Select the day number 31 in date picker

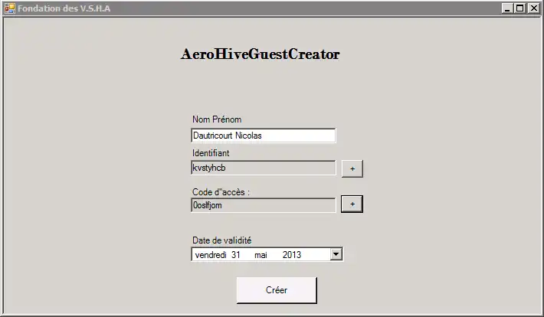pos(236,255)
